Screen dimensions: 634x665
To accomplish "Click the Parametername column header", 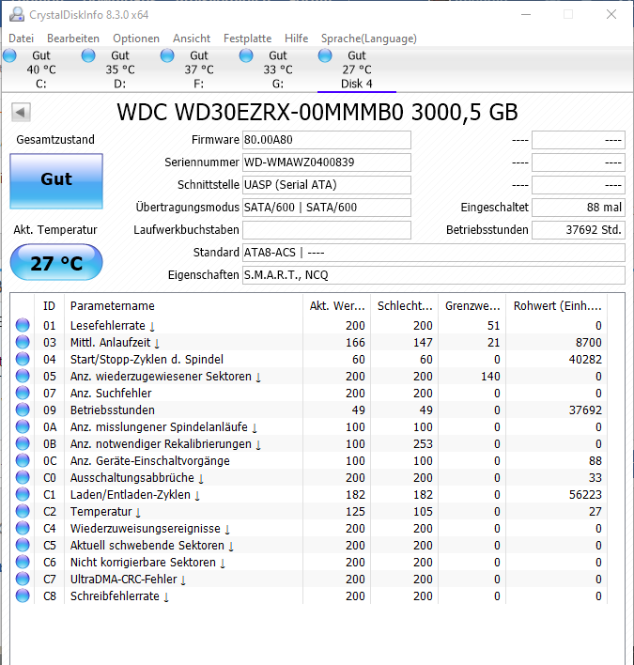I will [184, 306].
